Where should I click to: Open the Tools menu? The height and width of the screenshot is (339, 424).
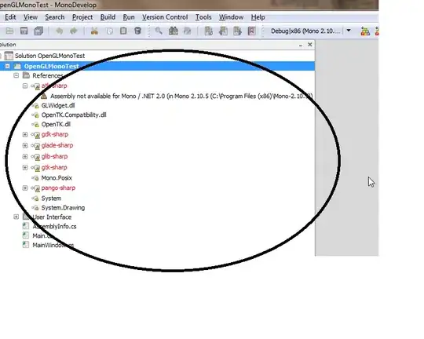point(203,17)
